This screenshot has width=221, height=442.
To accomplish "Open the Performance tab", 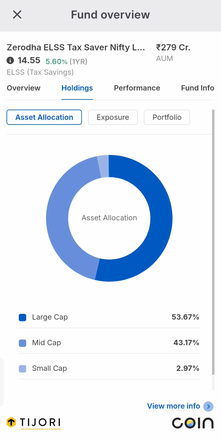I will (137, 88).
